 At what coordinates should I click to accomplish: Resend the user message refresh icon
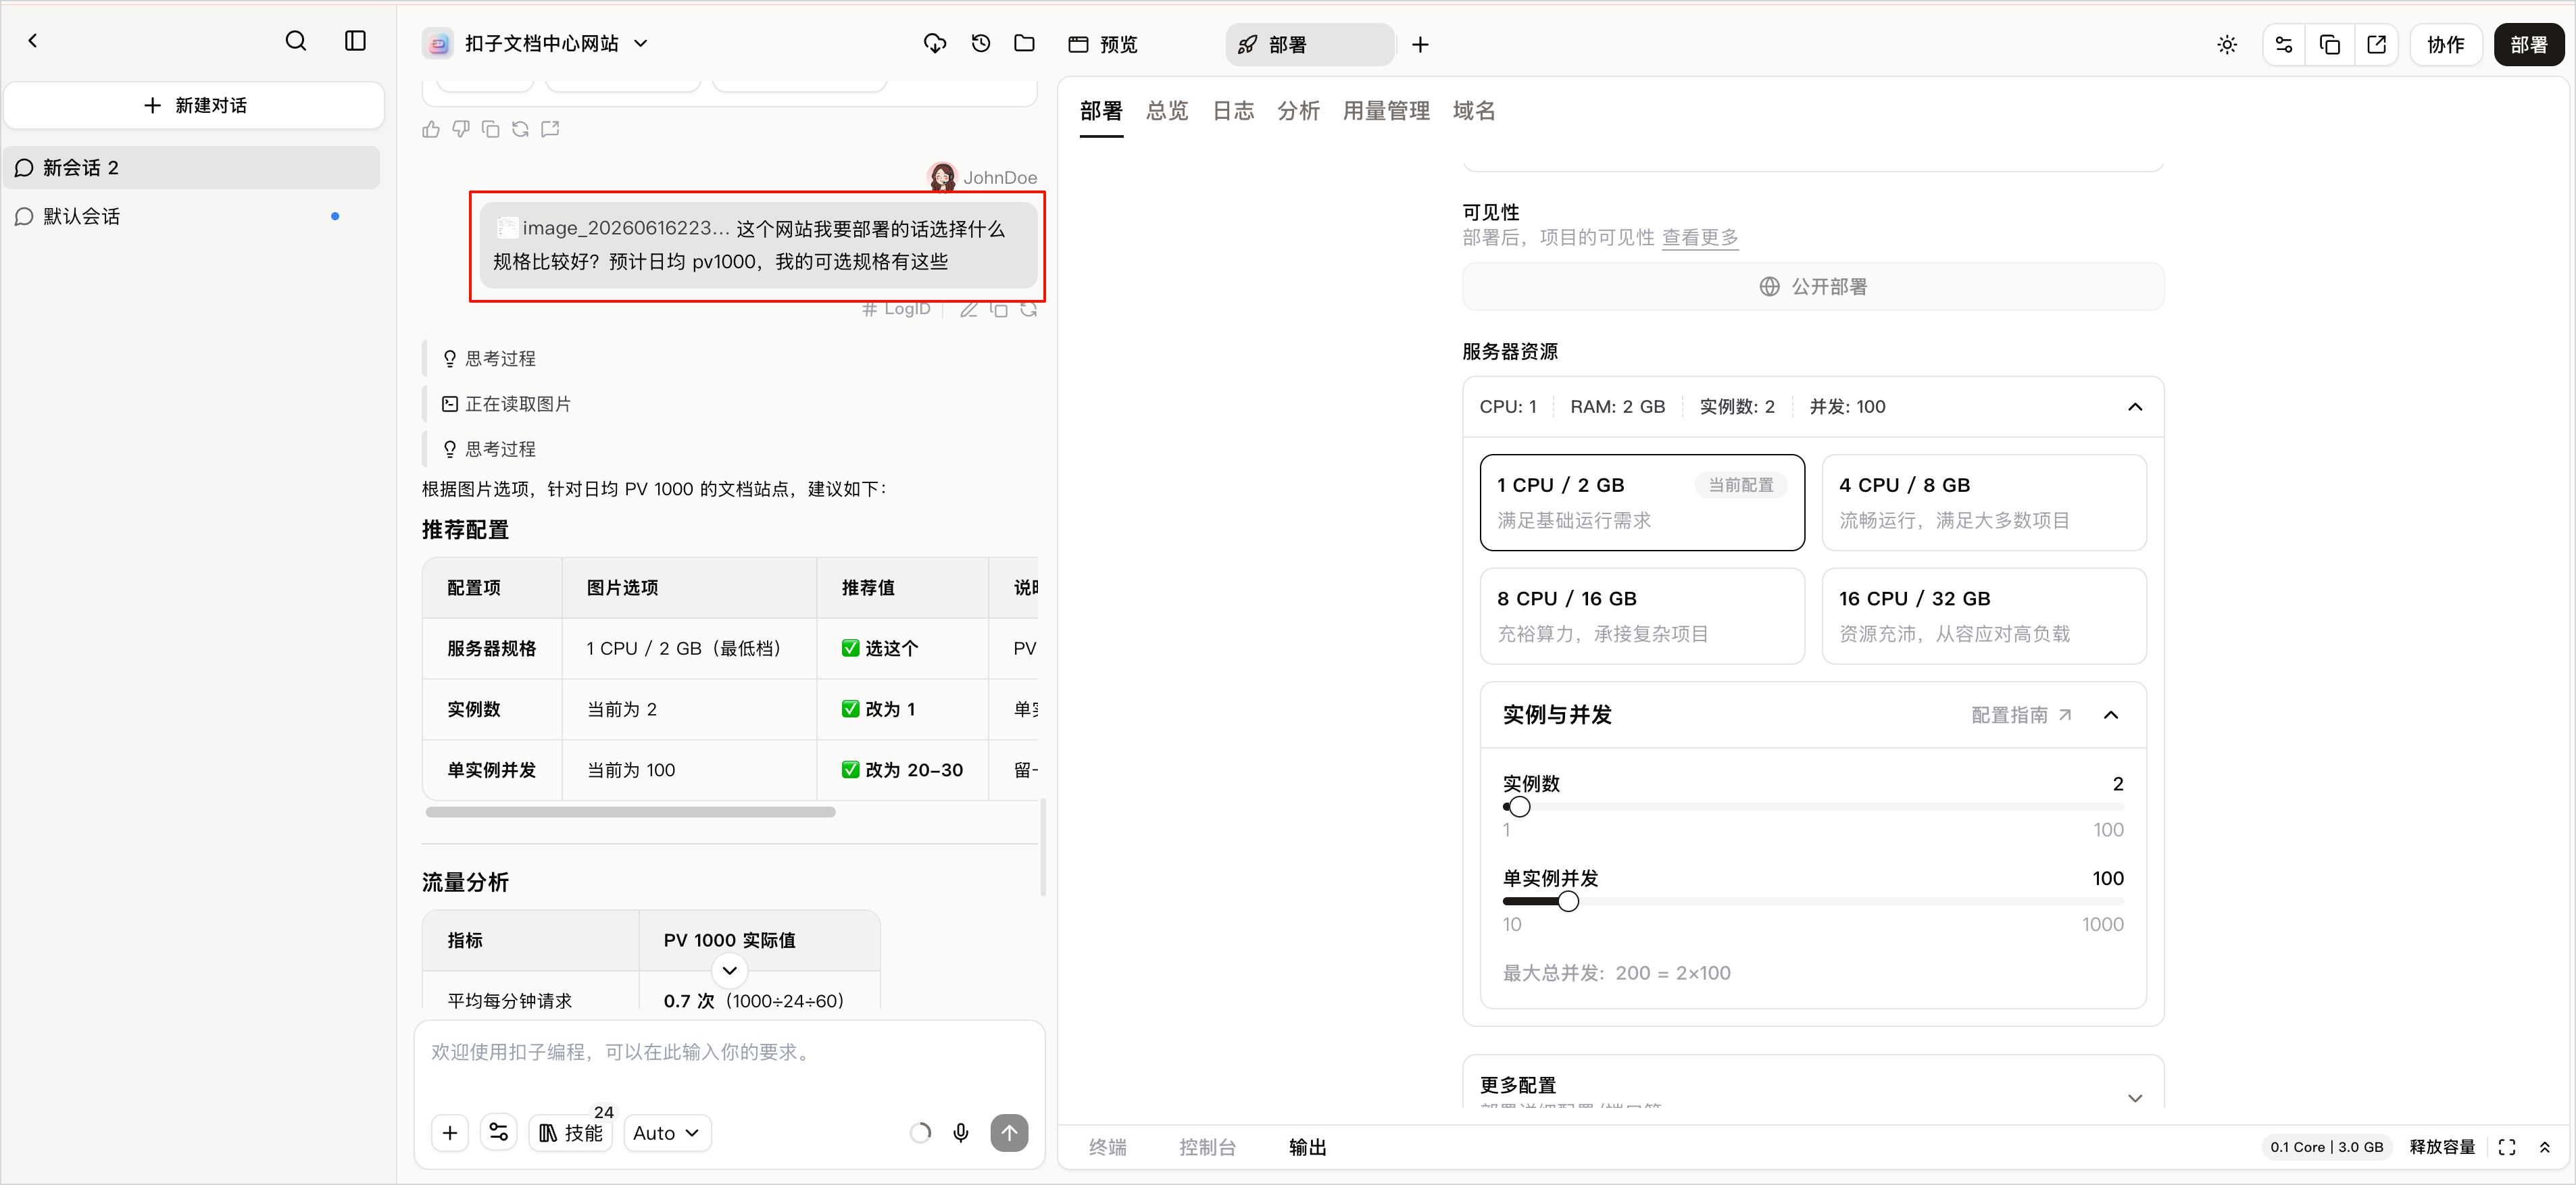click(x=1028, y=310)
